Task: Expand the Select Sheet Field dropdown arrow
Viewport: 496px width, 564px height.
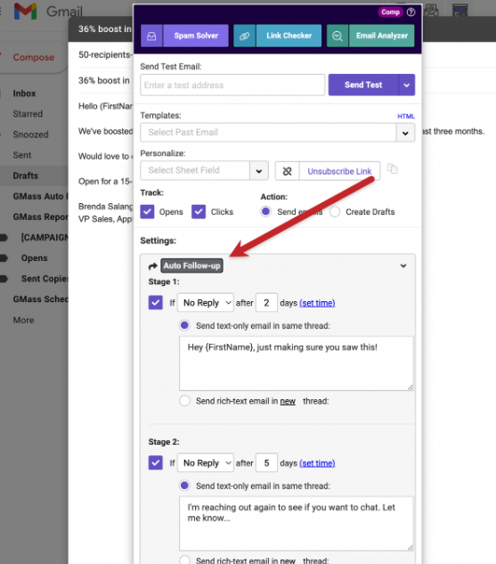Action: [x=259, y=171]
